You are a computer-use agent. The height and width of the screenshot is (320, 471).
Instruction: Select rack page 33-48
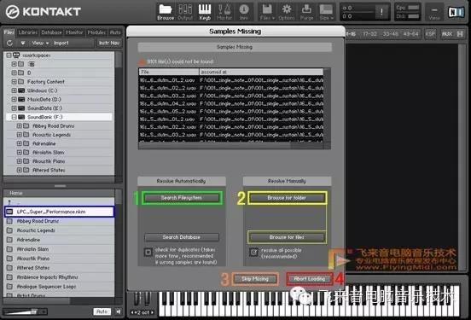[x=390, y=33]
